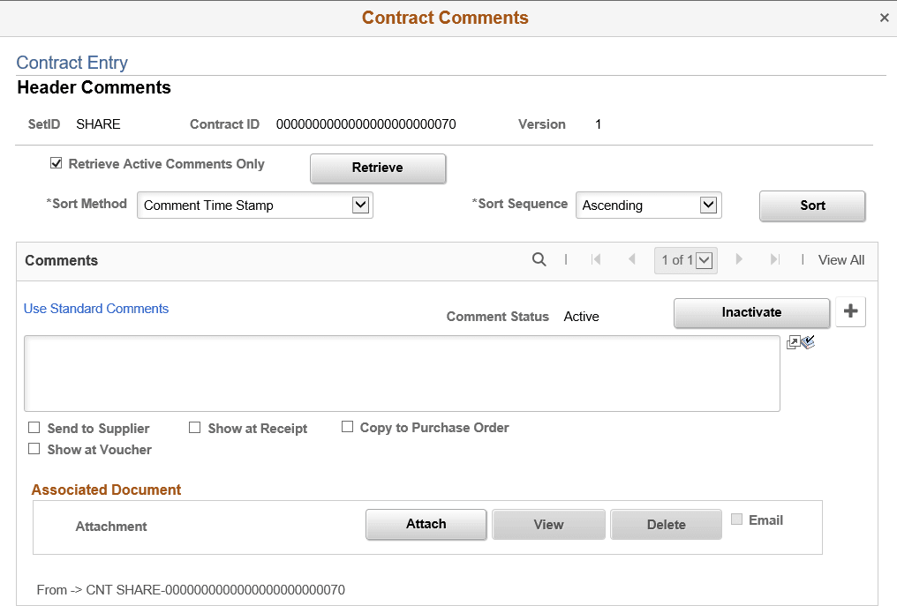Enable the Send to Supplier checkbox
Viewport: 897px width, 613px height.
point(34,428)
